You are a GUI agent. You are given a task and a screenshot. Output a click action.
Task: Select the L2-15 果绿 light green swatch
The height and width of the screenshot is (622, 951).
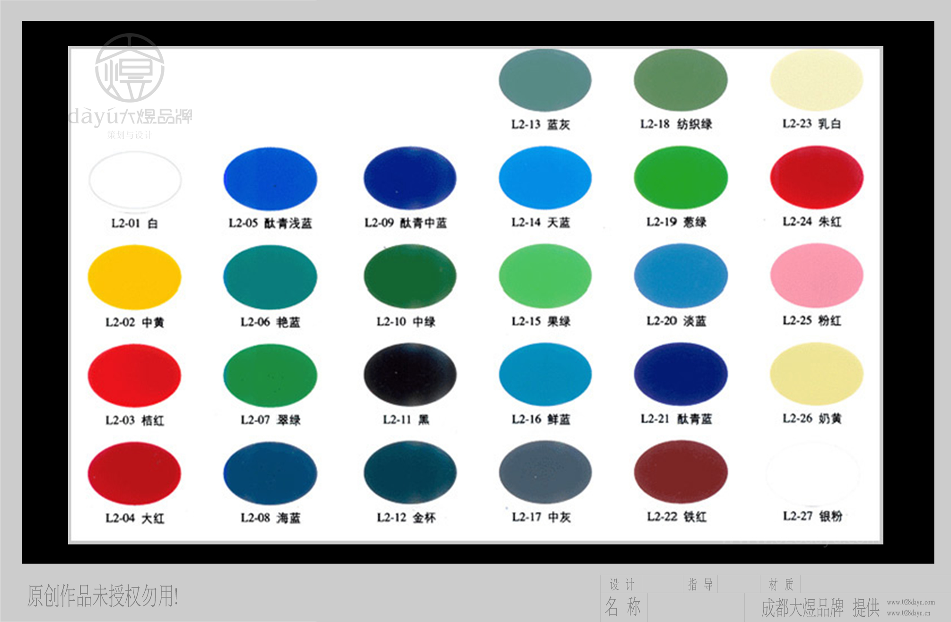pos(545,276)
